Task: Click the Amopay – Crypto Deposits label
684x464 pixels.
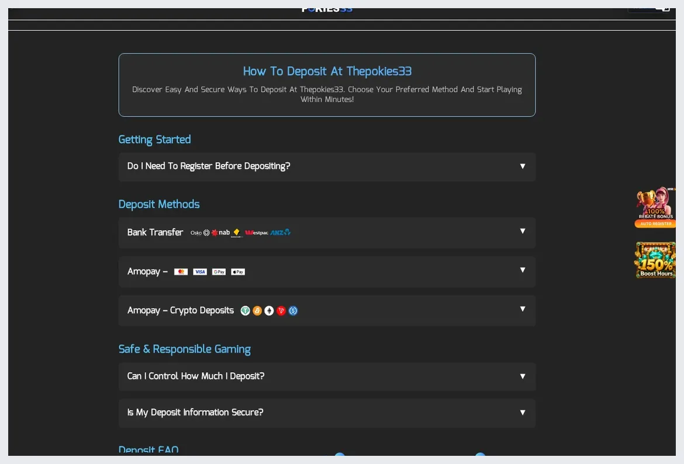Action: pyautogui.click(x=181, y=310)
